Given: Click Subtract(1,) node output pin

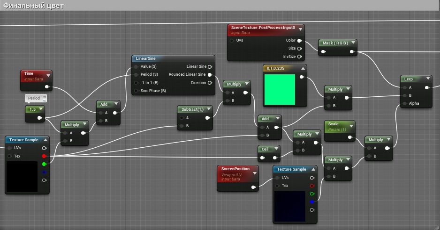Looking at the screenshot, I should (207, 118).
